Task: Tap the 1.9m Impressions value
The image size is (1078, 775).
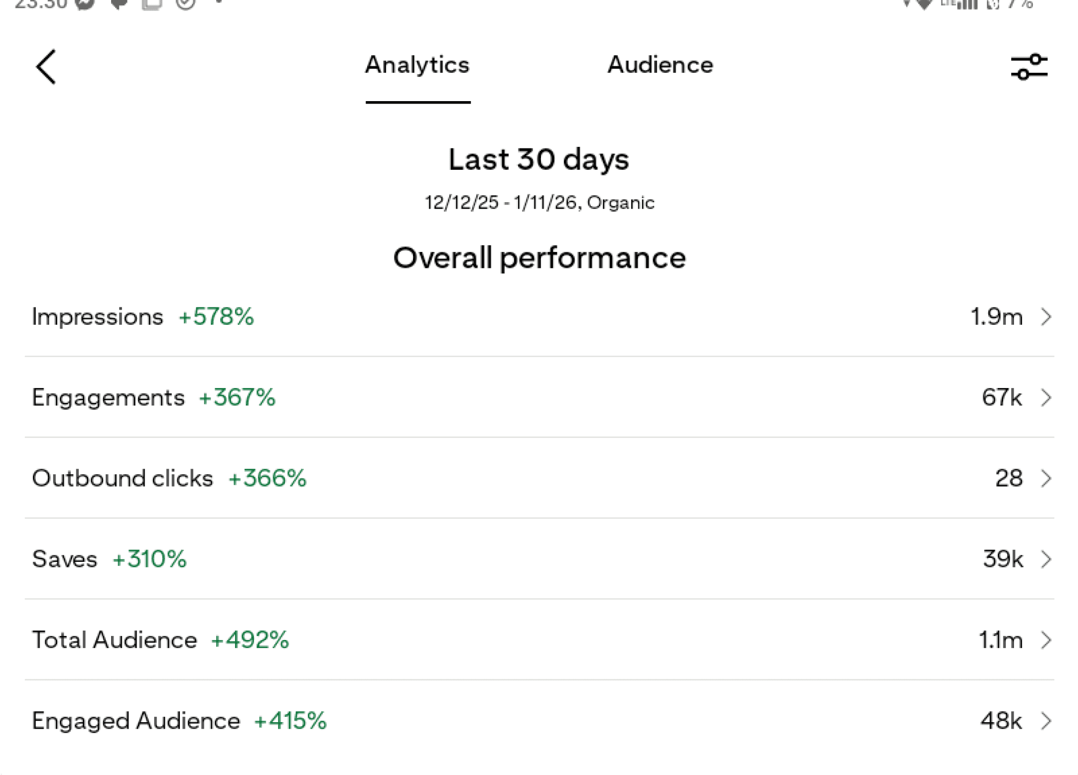Action: 994,317
